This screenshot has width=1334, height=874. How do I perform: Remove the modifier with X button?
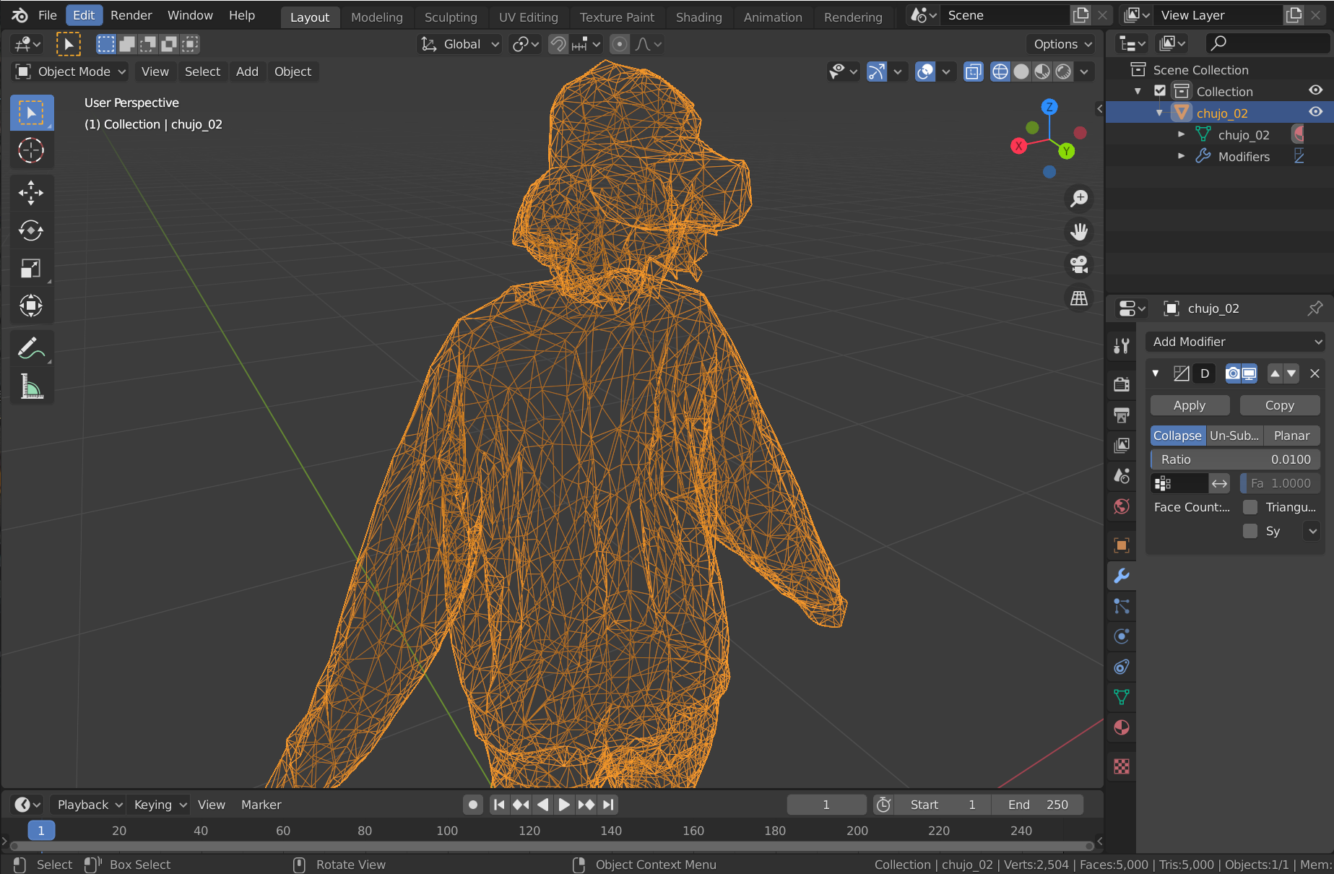click(x=1314, y=373)
